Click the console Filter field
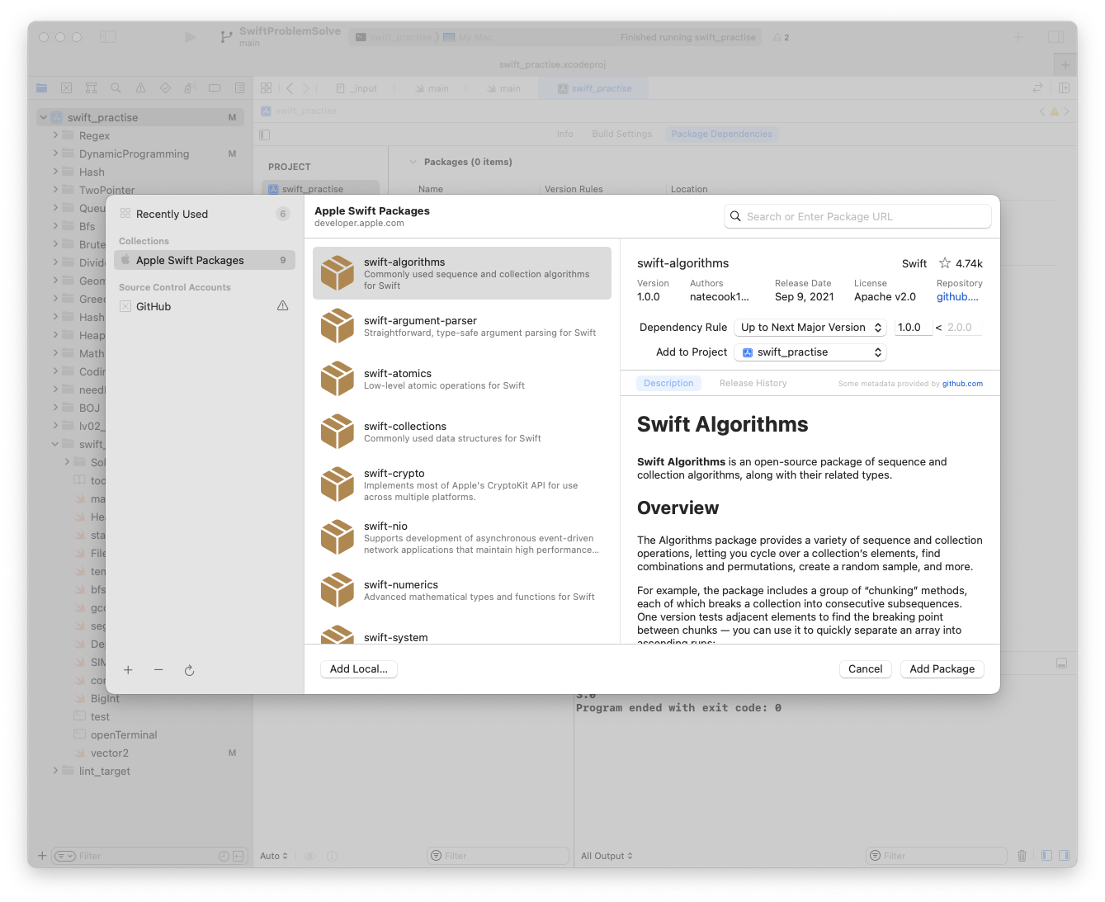 [x=937, y=856]
